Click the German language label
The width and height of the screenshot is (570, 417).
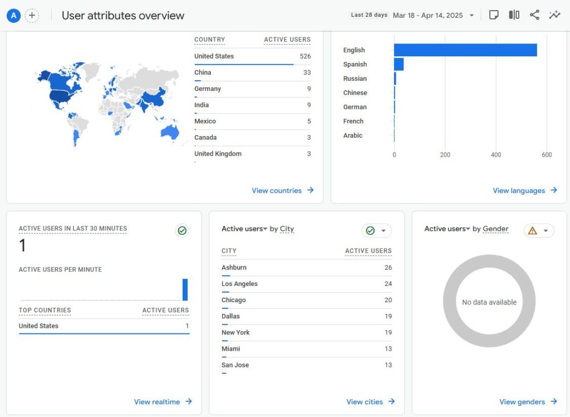coord(355,107)
